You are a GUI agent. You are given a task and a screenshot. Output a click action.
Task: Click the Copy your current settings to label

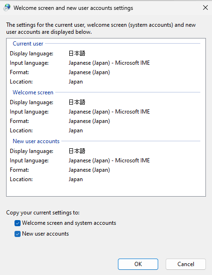pyautogui.click(x=43, y=213)
